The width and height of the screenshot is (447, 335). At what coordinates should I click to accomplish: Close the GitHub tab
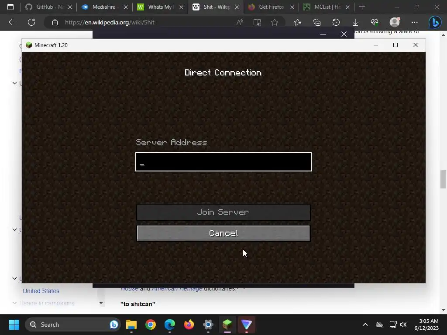pyautogui.click(x=70, y=7)
